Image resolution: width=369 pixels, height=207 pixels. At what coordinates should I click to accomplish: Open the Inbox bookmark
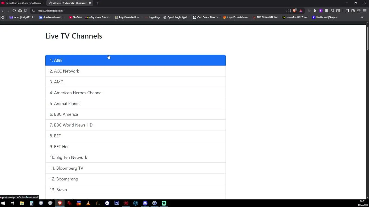pyautogui.click(x=22, y=17)
